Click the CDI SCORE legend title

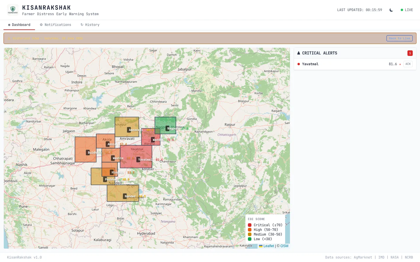click(x=256, y=219)
